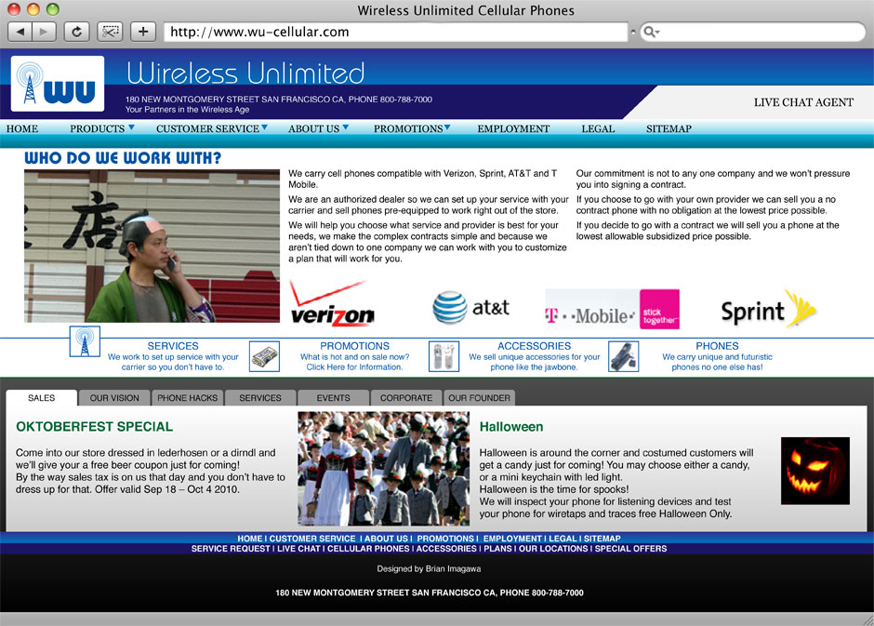Click Sitemap in the footer
This screenshot has width=874, height=626.
602,539
